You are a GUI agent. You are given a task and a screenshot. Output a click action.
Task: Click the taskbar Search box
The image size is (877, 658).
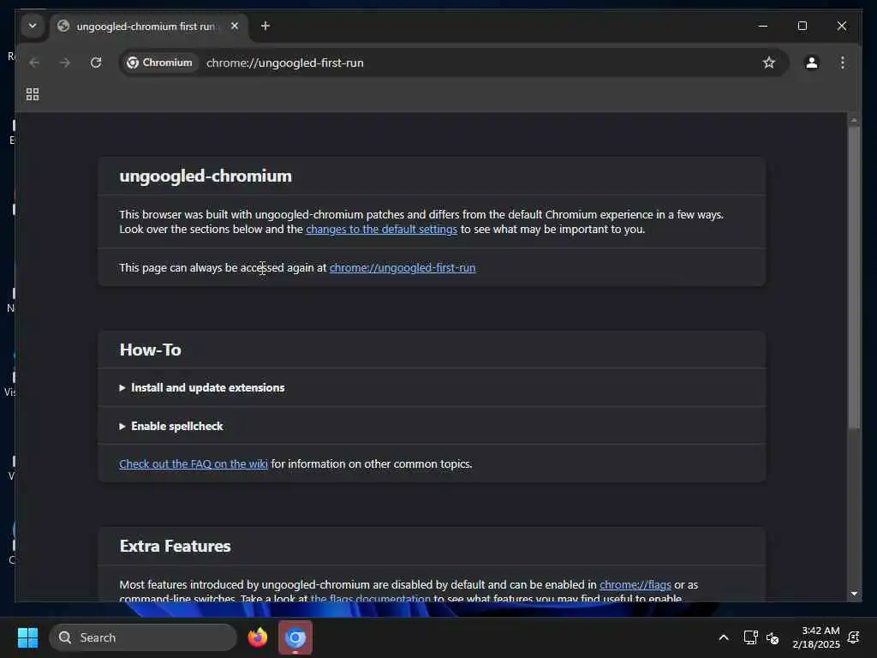click(x=143, y=637)
